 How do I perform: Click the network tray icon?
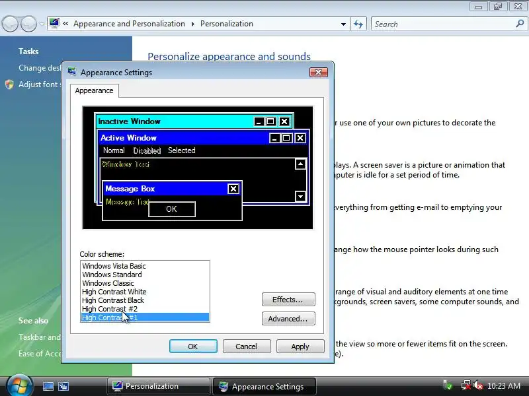point(466,385)
